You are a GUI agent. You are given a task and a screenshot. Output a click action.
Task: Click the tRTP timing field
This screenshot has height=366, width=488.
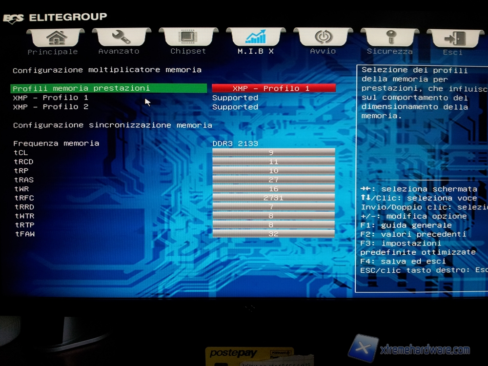pos(273,225)
